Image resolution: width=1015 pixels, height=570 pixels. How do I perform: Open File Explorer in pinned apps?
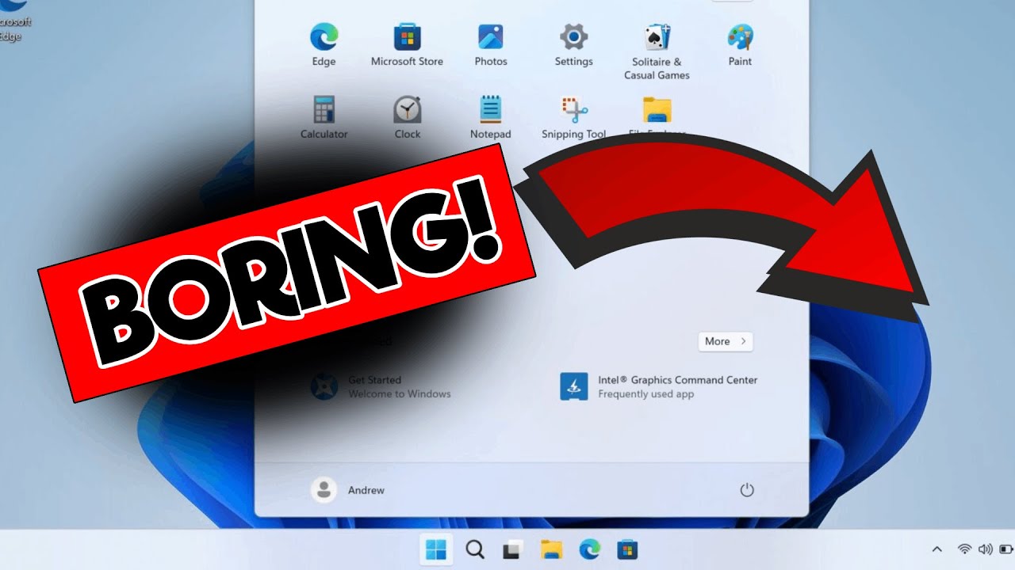tap(657, 116)
